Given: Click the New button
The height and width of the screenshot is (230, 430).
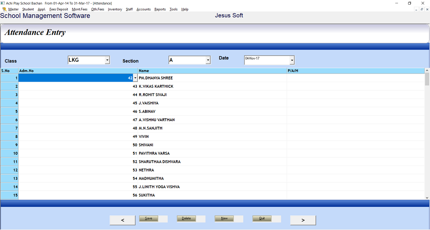Looking at the screenshot, I should (224, 219).
